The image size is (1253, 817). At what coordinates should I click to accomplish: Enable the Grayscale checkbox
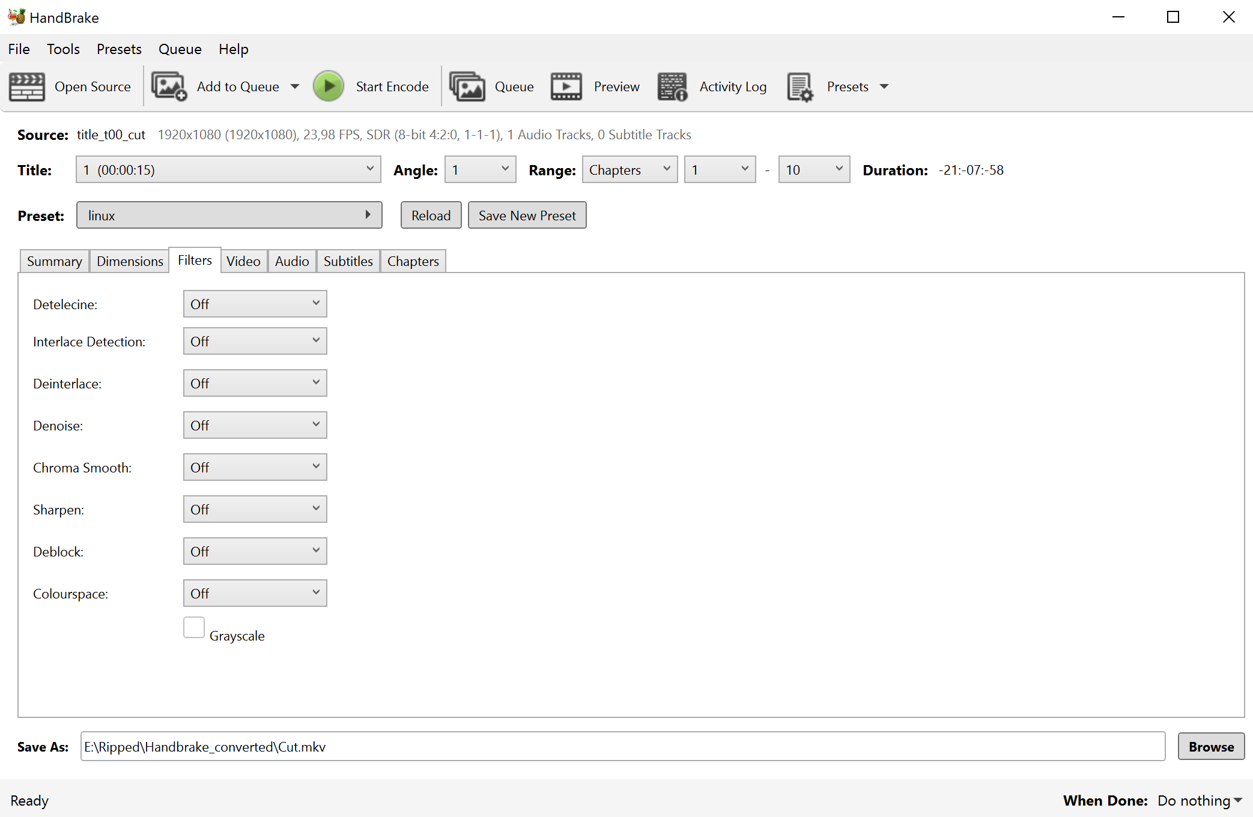(x=194, y=628)
